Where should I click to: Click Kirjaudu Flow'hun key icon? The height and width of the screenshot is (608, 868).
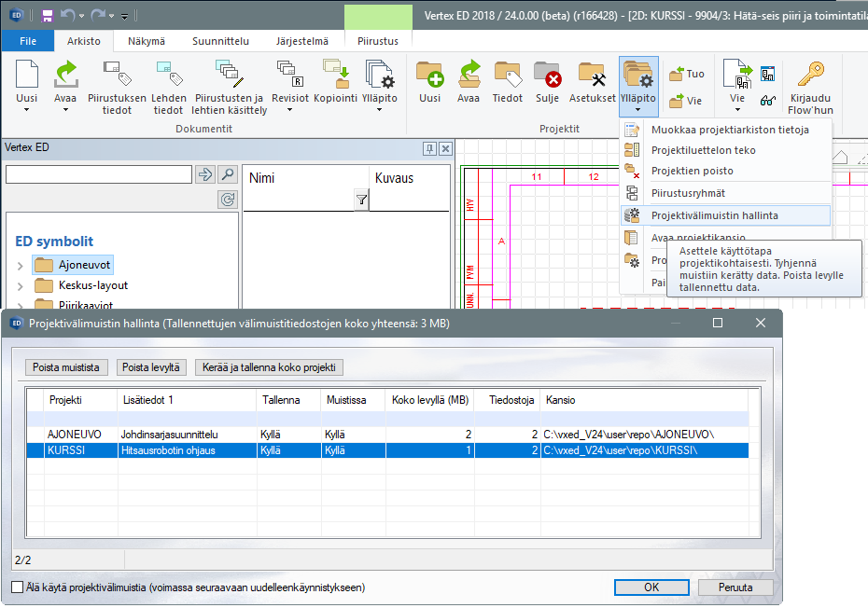tap(810, 75)
